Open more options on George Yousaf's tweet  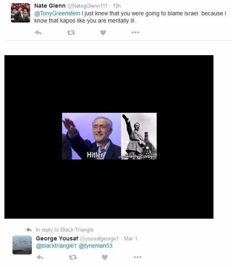click(x=137, y=257)
